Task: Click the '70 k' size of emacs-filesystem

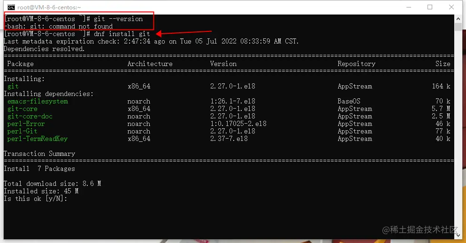Action: pyautogui.click(x=443, y=101)
